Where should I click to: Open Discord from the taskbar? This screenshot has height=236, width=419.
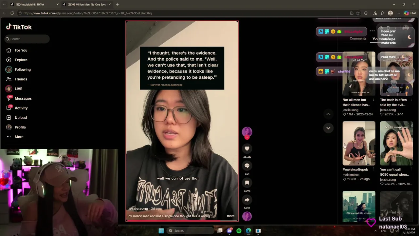click(x=229, y=231)
